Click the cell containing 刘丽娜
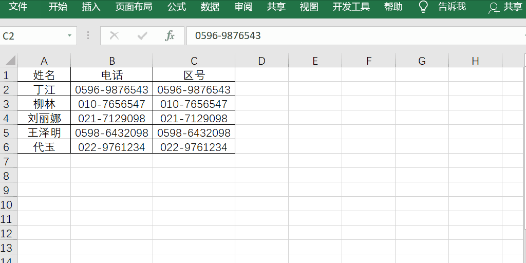Screen dimensions: 526x263 point(44,118)
